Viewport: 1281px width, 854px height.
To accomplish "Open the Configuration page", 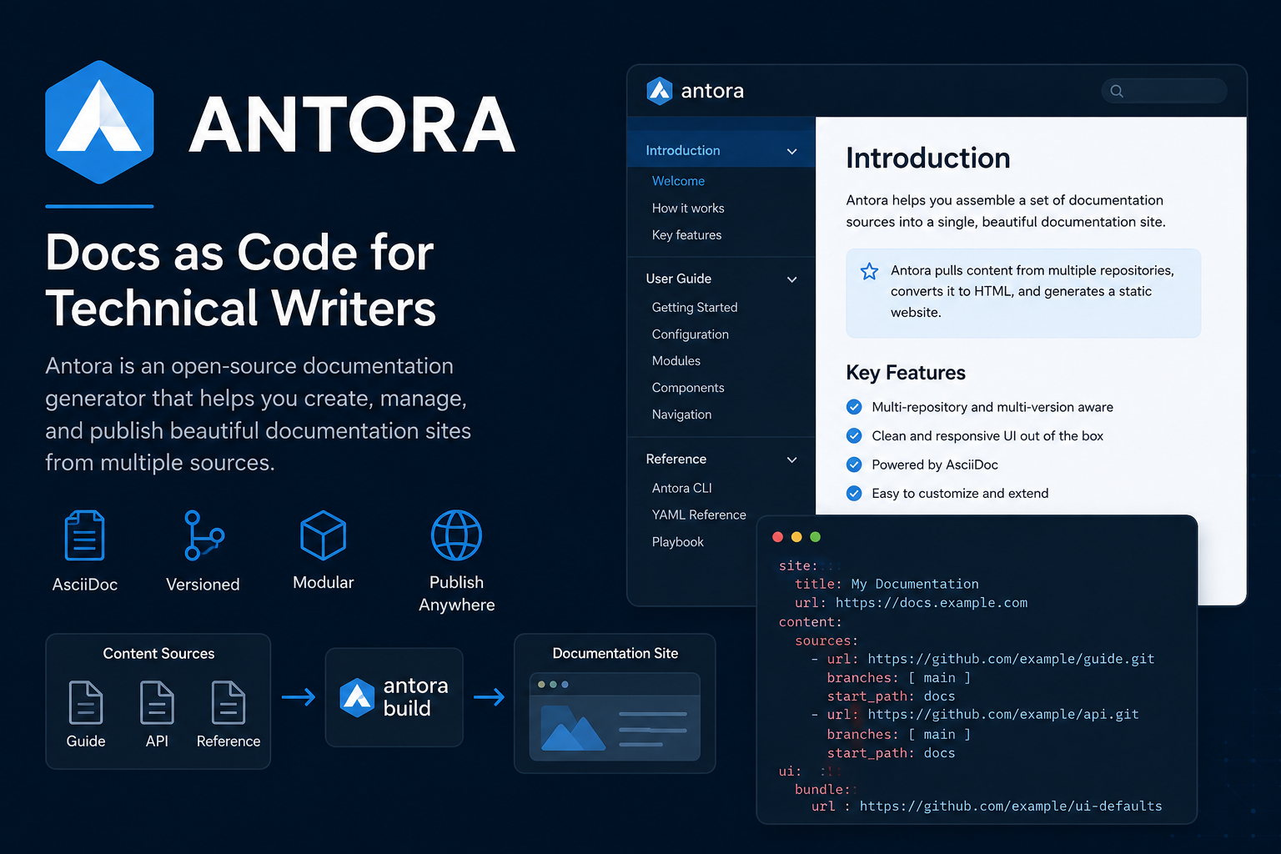I will coord(691,334).
